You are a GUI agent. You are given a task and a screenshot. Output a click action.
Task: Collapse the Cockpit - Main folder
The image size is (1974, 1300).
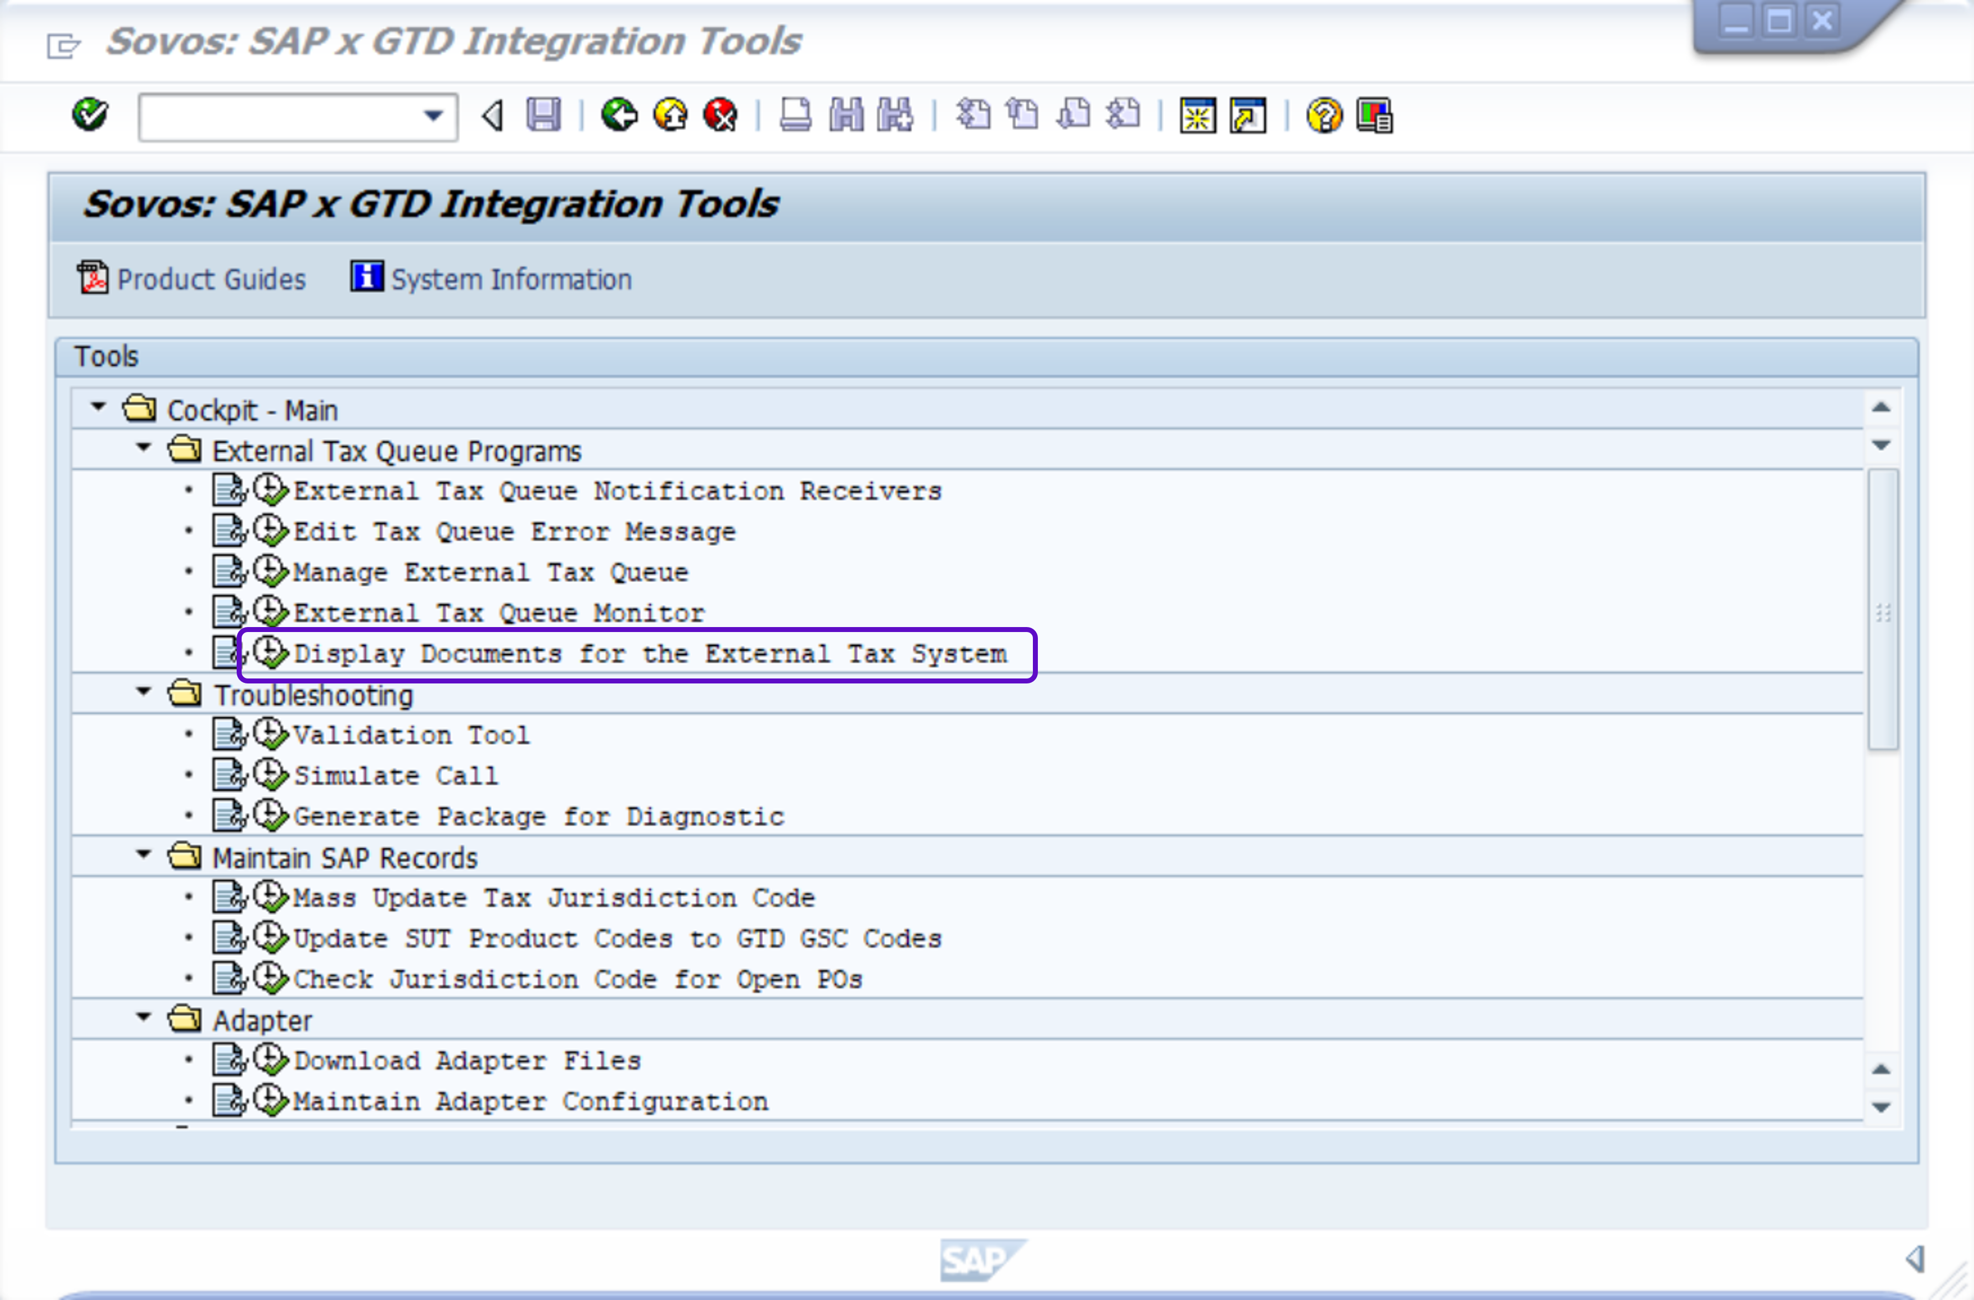click(x=98, y=406)
